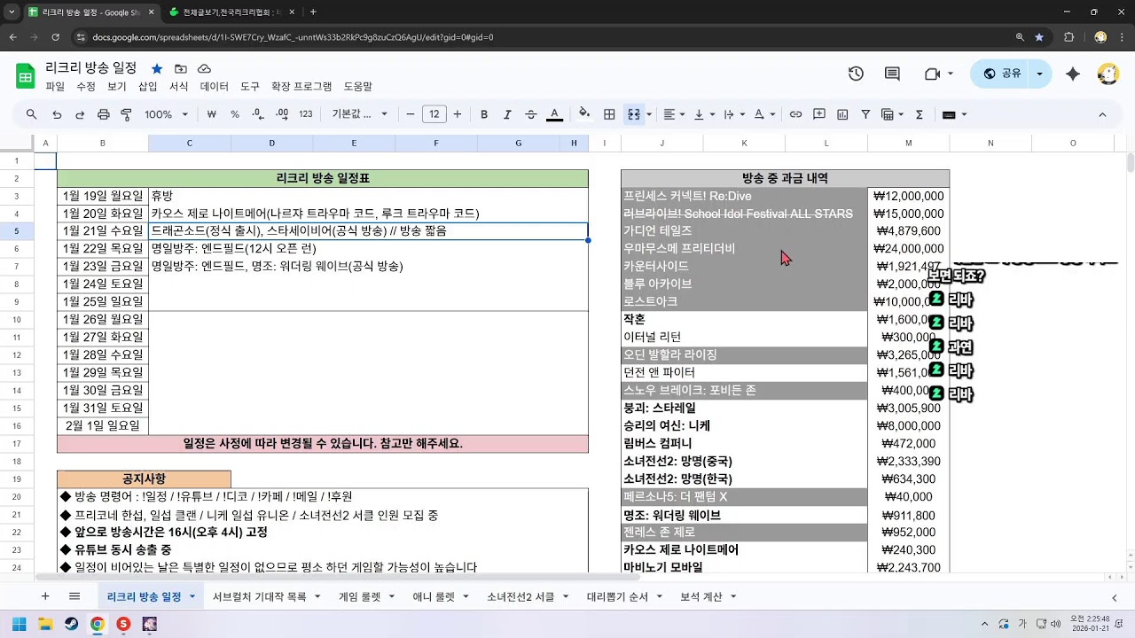
Task: Open the 서식 menu
Action: click(178, 87)
